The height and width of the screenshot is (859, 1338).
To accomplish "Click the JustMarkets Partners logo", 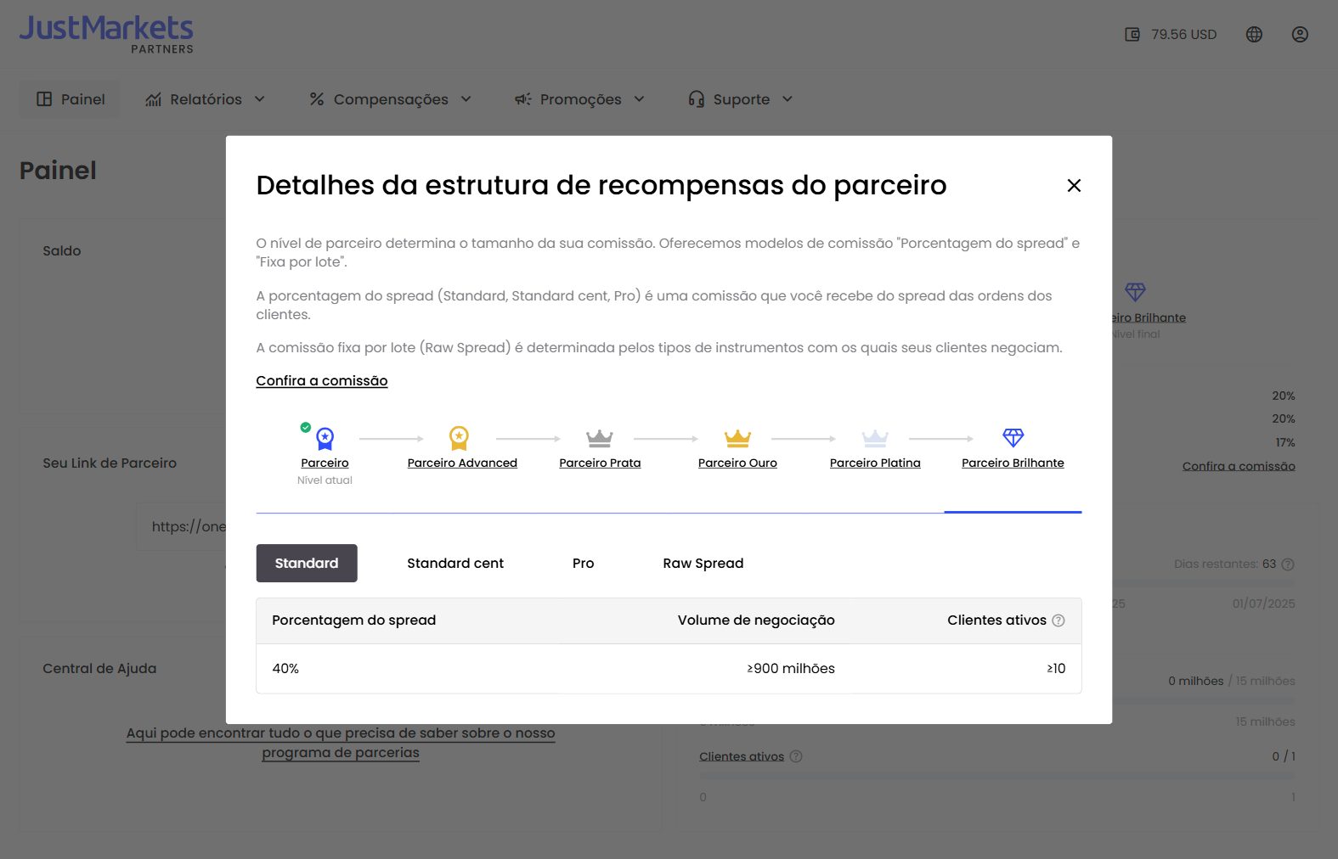I will coord(107,34).
